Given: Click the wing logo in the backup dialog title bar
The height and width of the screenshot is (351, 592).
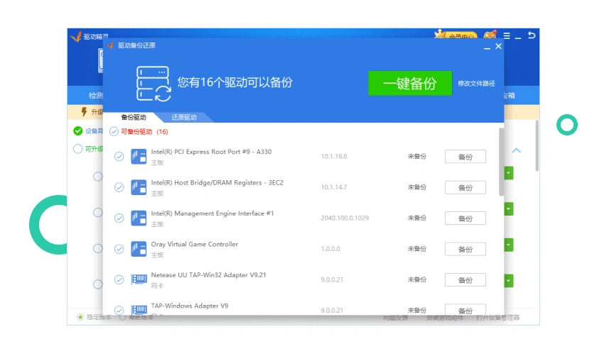Looking at the screenshot, I should pos(110,45).
